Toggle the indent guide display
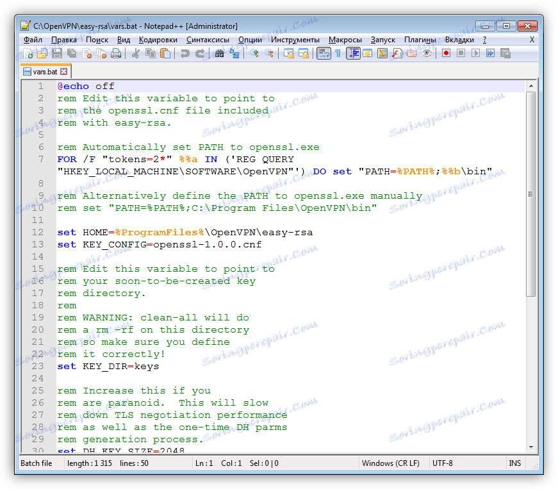 click(352, 53)
